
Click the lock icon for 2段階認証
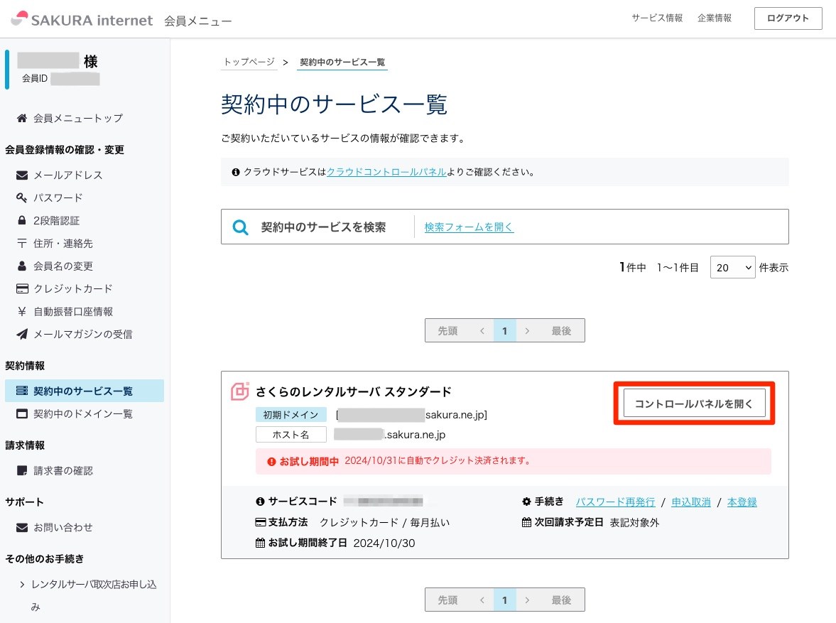point(22,220)
